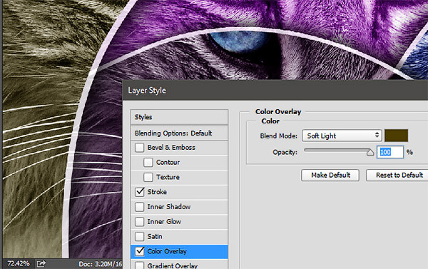Open Blending Options: Default

coord(179,133)
